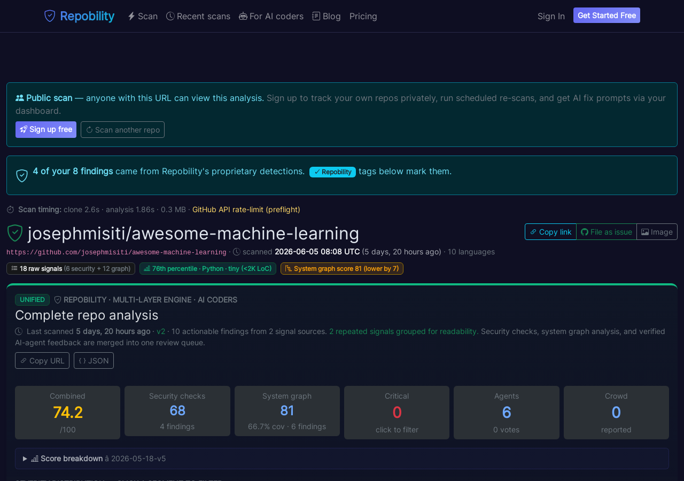Open the GitHub repository URL link
The width and height of the screenshot is (684, 481).
click(116, 252)
